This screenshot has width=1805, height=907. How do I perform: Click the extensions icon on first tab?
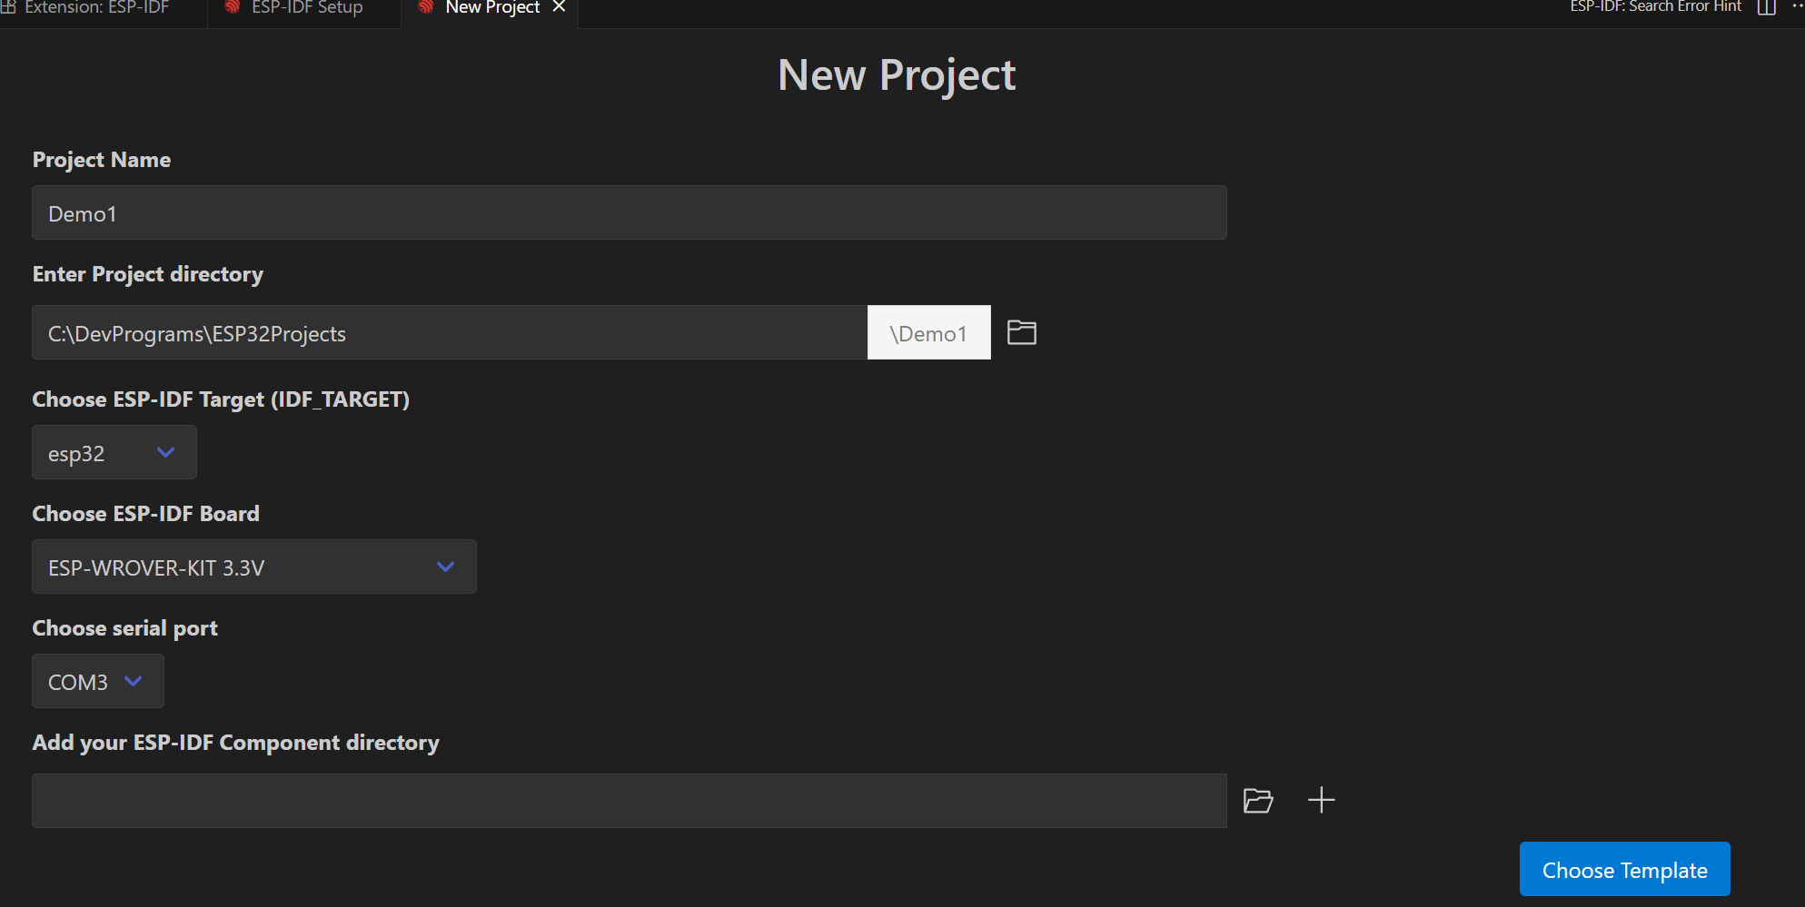tap(8, 7)
